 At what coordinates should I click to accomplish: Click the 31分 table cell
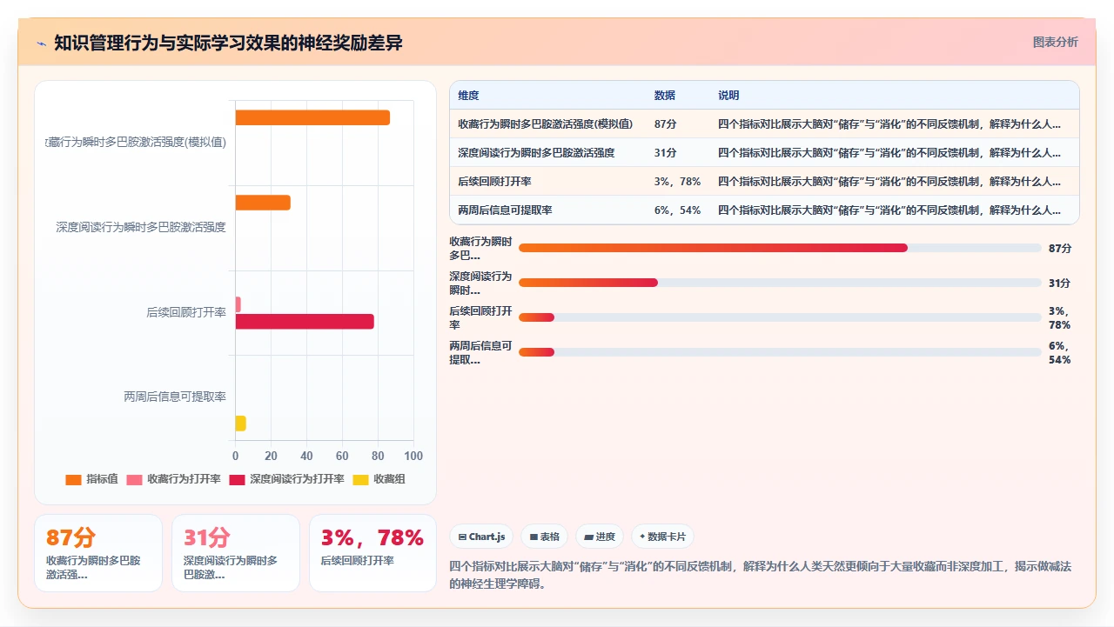[x=665, y=152]
